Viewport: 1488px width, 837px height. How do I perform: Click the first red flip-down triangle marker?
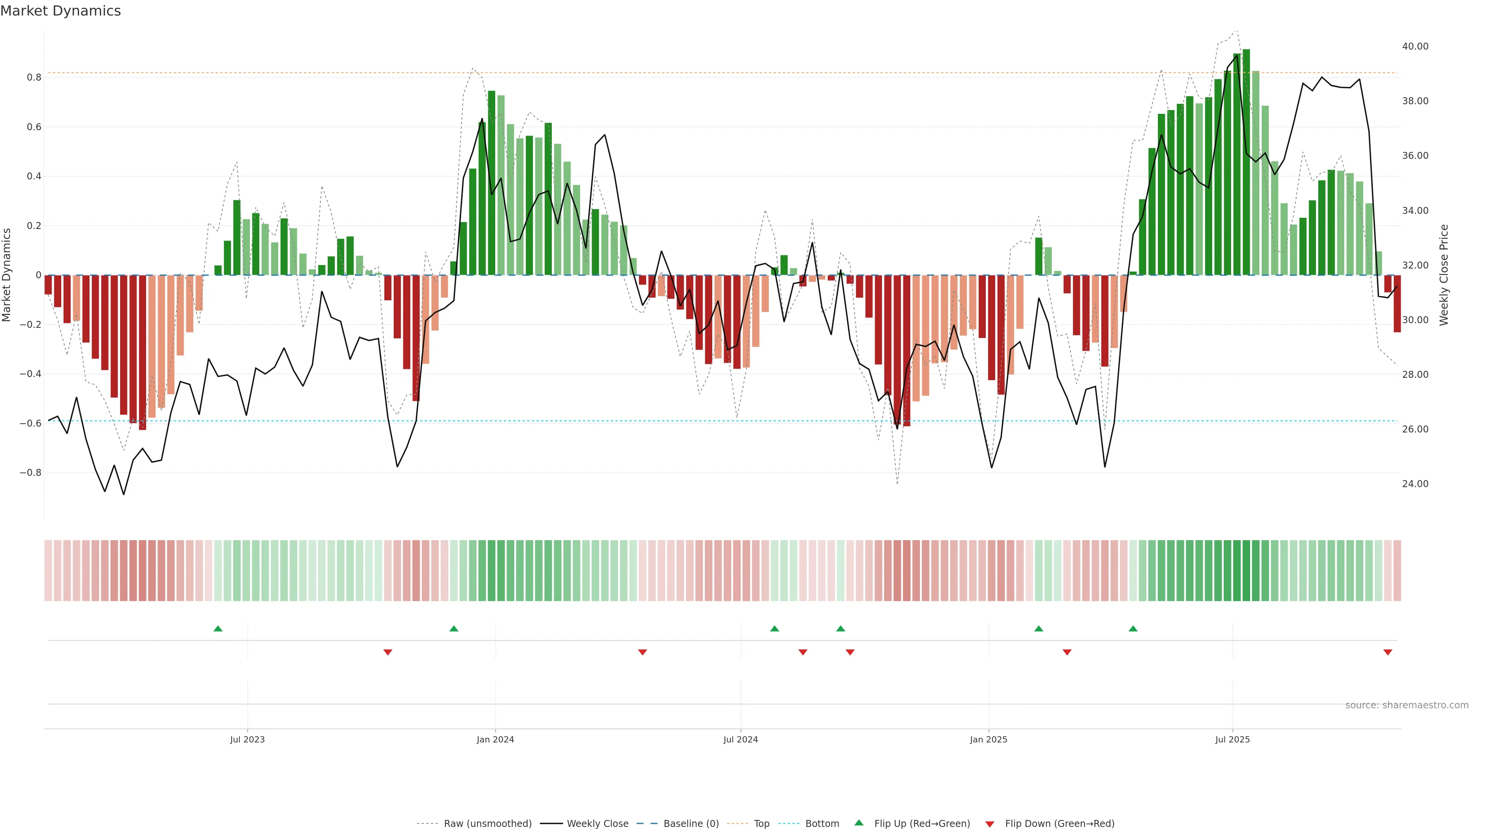click(387, 652)
